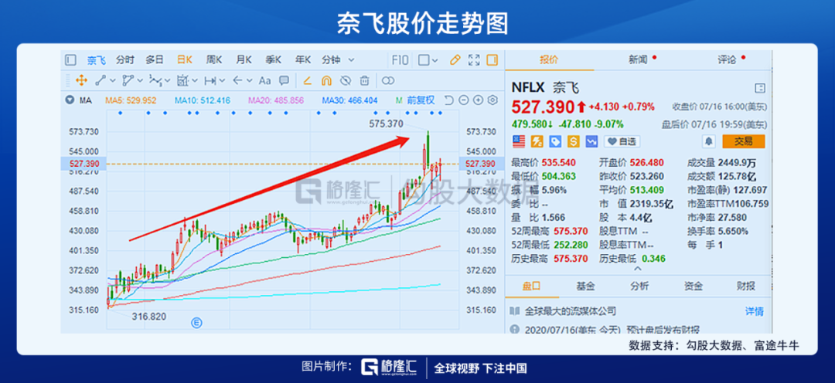Click the 前复权 adjustment setting
The image size is (835, 383).
point(421,100)
